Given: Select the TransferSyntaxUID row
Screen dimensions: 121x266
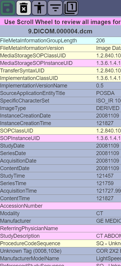Looking at the screenshot, I should tap(60, 71).
